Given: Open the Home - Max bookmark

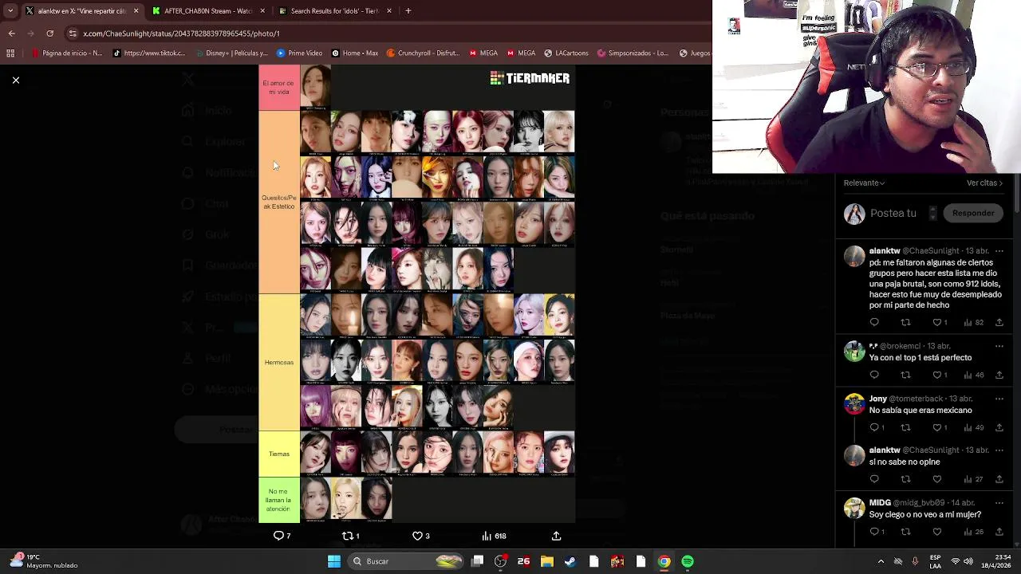Looking at the screenshot, I should point(355,53).
